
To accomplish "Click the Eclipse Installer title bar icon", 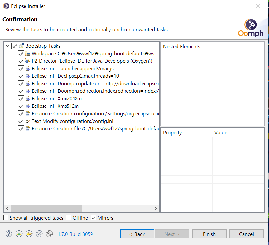I will (6, 6).
